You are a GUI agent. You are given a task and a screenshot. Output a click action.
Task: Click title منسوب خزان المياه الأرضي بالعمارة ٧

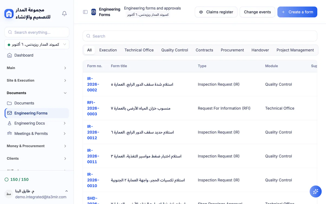pyautogui.click(x=141, y=108)
